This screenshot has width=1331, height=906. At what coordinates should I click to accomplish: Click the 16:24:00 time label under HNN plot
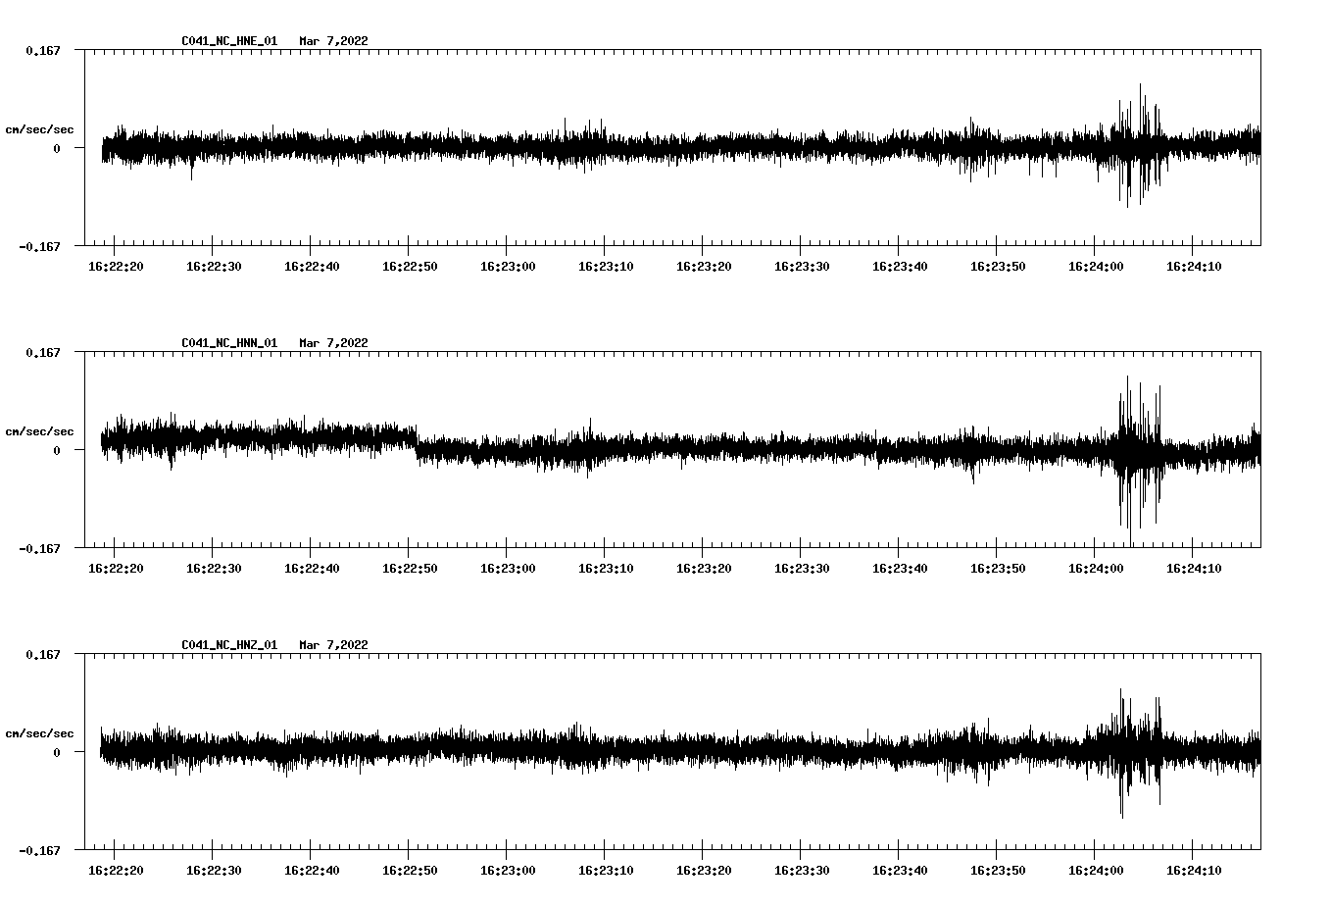[x=1096, y=568]
